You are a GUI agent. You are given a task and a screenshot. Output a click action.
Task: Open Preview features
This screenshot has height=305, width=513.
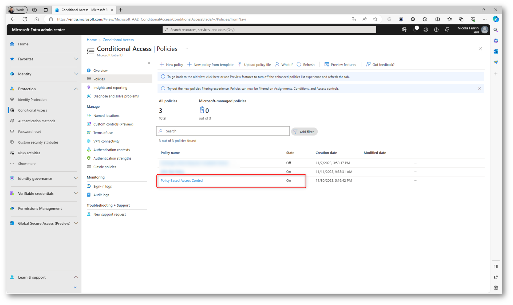pos(340,65)
